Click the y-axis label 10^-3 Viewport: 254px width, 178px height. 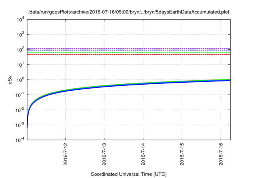click(20, 125)
